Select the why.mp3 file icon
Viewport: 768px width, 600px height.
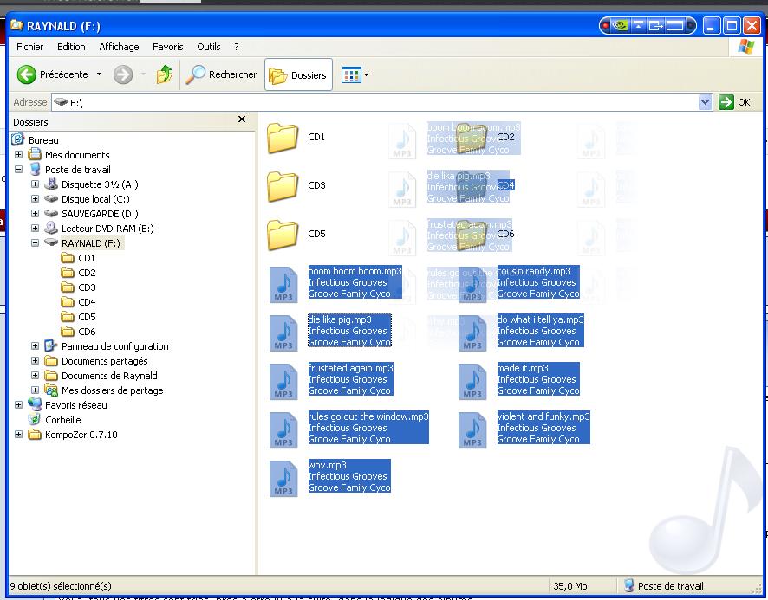[283, 478]
